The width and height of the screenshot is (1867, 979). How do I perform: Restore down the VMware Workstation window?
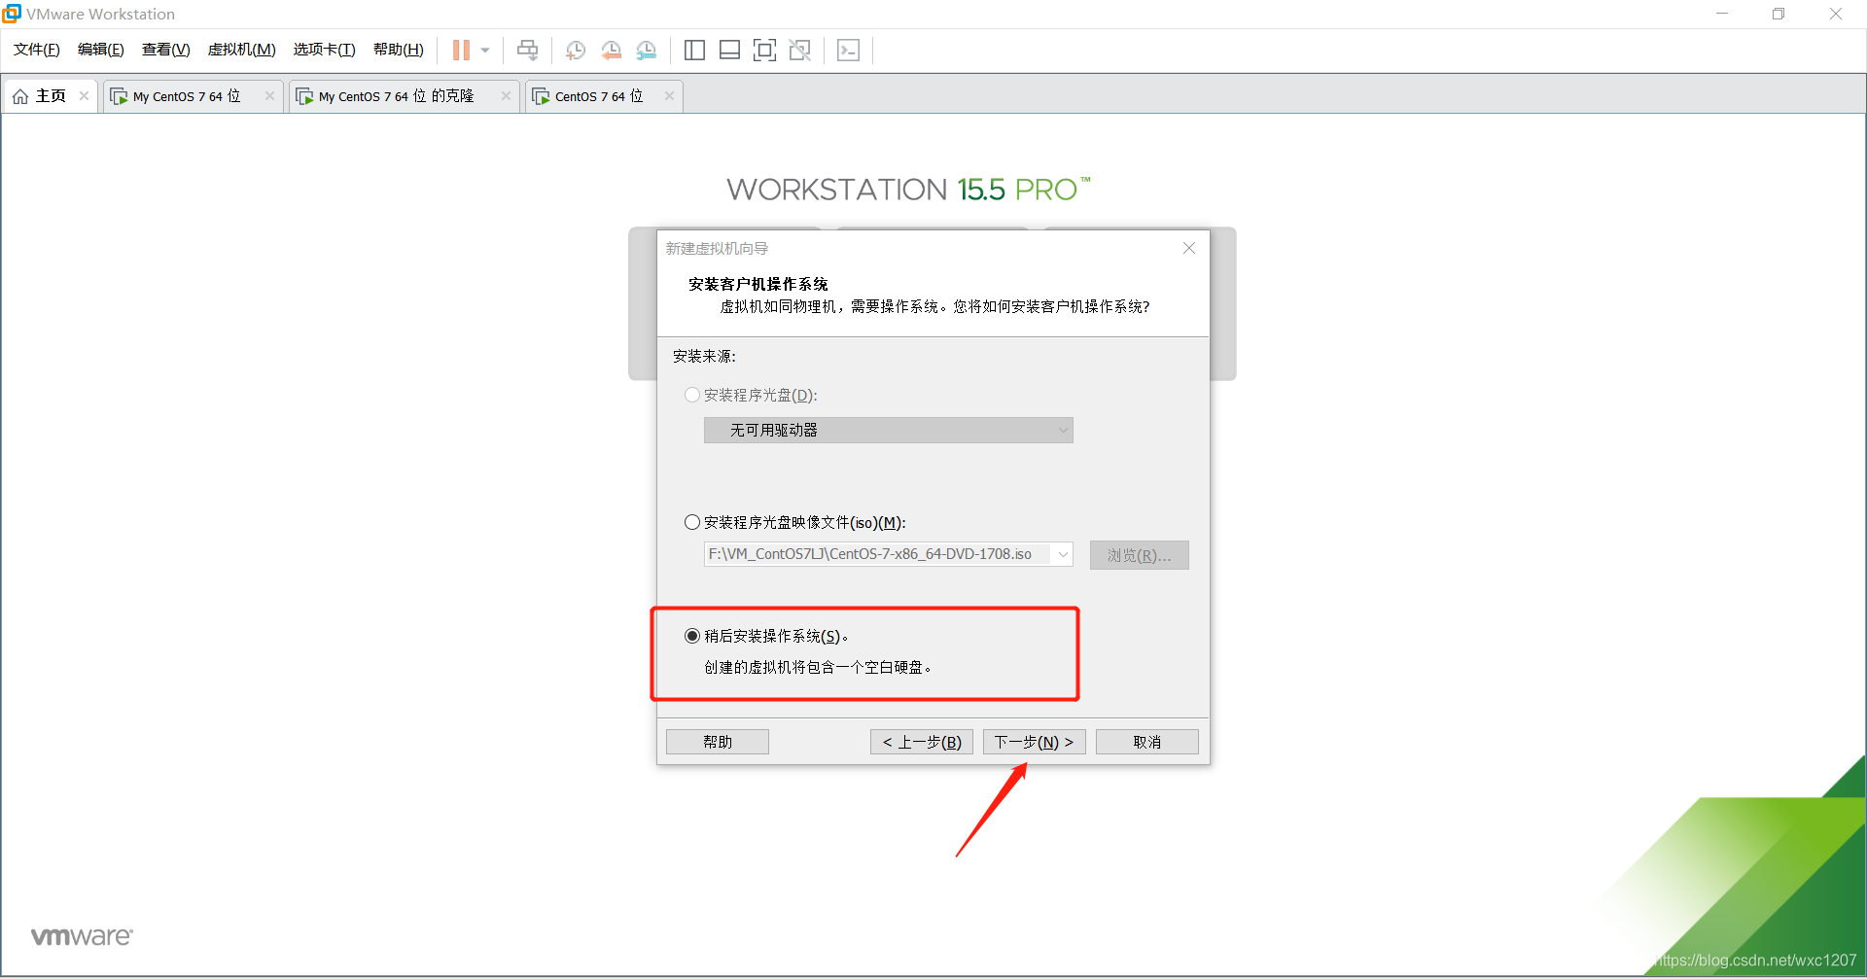coord(1779,14)
